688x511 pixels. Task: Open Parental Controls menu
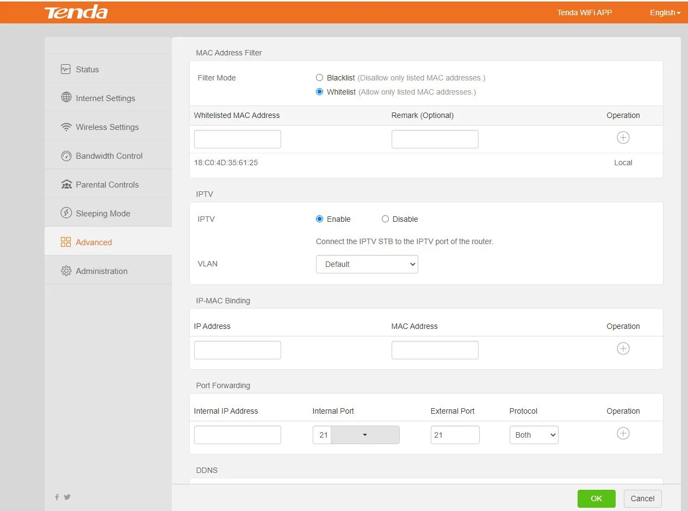(108, 184)
